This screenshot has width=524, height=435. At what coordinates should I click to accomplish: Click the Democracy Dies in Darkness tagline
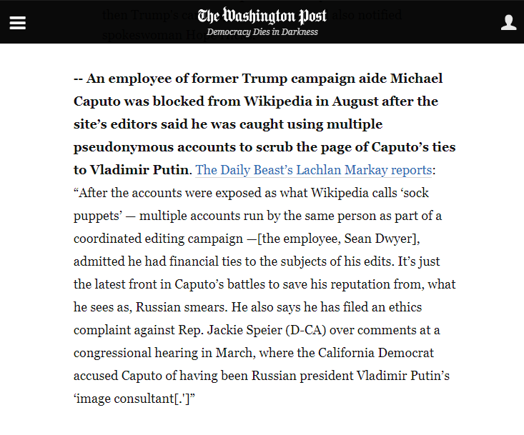[262, 32]
